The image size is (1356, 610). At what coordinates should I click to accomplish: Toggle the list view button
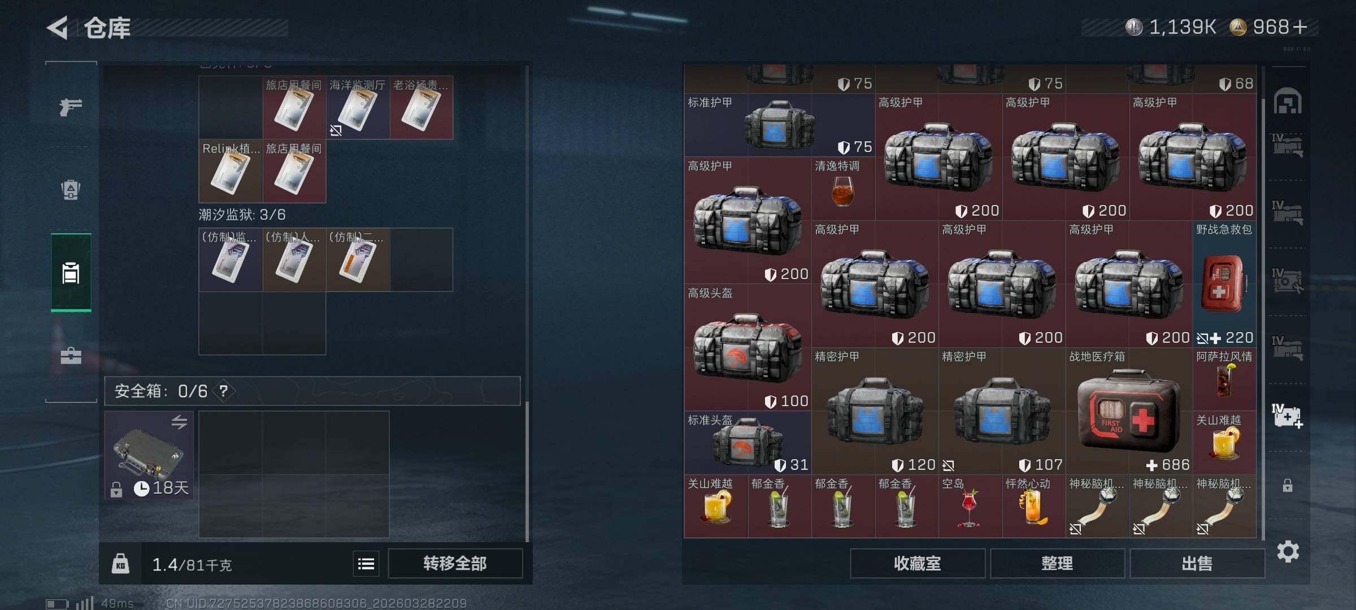coord(366,564)
